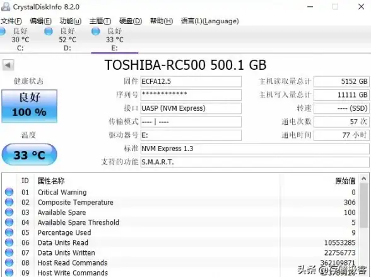The image size is (371, 277).
Task: Click raw value 306 of Composite Temperature
Action: point(350,202)
